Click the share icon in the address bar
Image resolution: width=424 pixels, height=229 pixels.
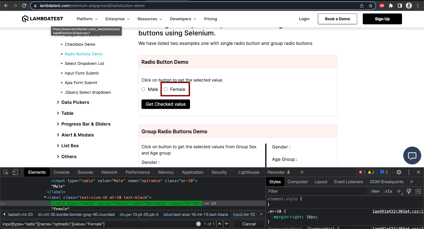click(362, 6)
